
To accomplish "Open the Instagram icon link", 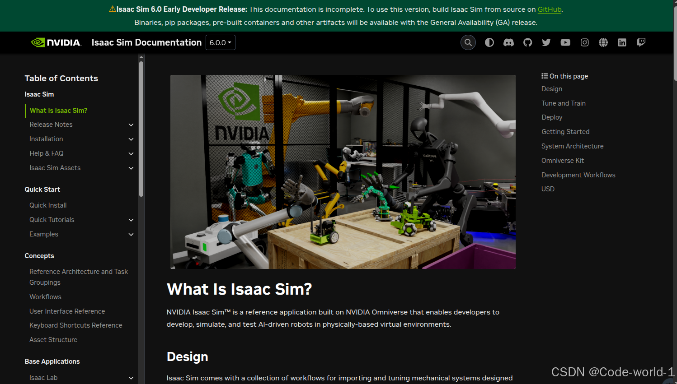I will tap(584, 42).
